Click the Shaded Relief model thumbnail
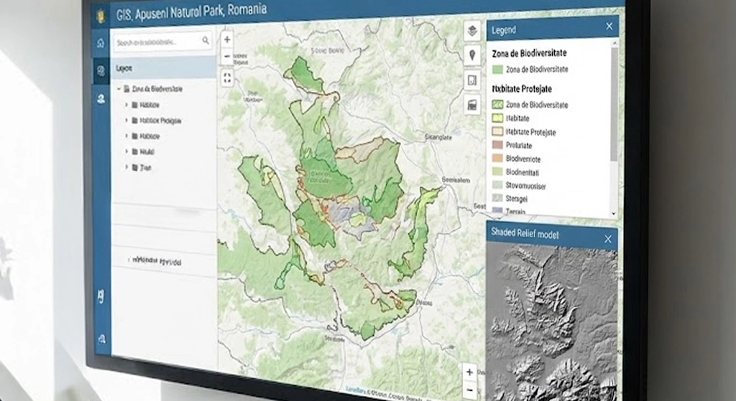736x401 pixels. click(x=552, y=323)
